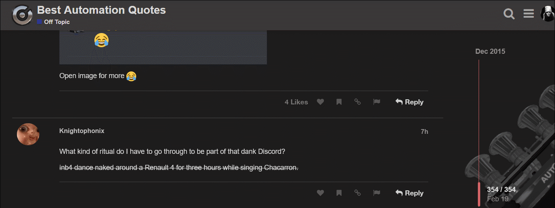Copy share link of Knightophonix's post
This screenshot has width=555, height=208.
click(357, 193)
